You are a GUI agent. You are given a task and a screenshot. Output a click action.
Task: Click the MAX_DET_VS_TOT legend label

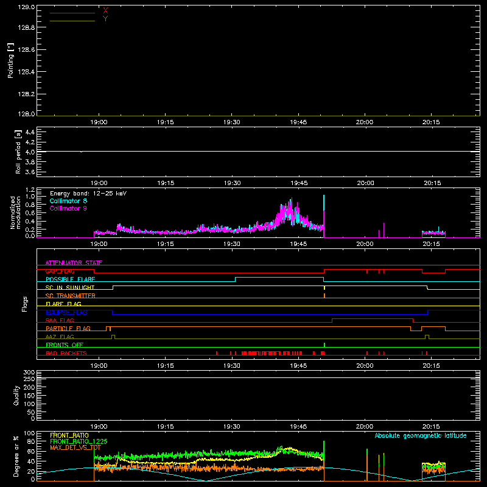coord(75,447)
